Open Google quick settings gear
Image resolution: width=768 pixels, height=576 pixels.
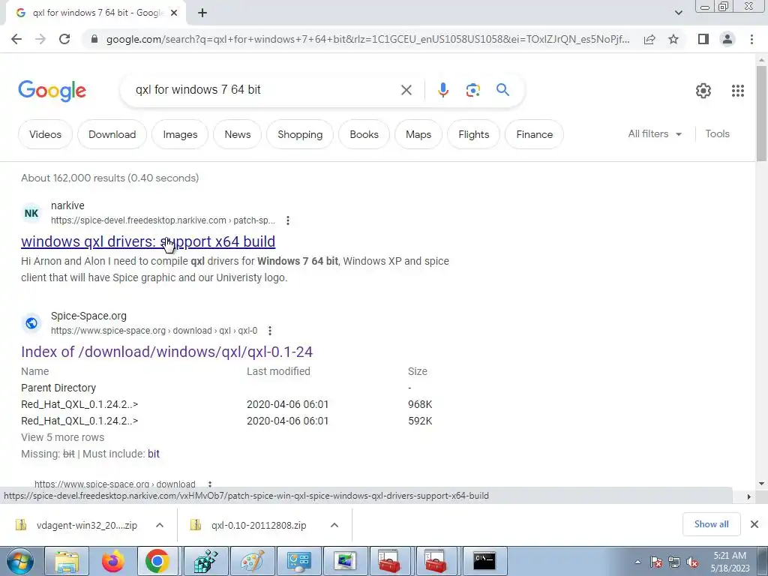coord(703,91)
